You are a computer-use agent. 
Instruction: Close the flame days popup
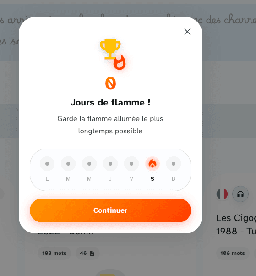(187, 32)
